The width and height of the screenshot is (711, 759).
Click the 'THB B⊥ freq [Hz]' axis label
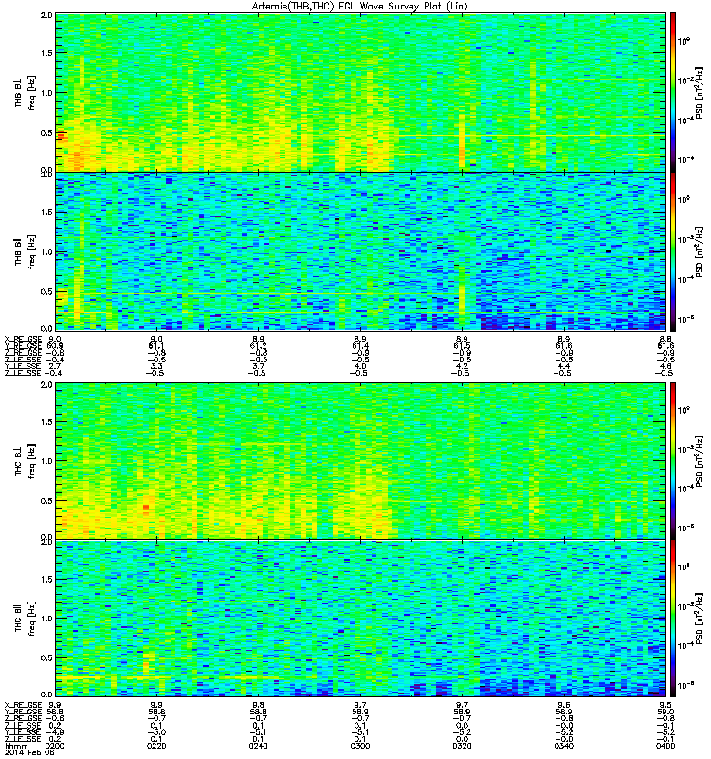tap(26, 92)
